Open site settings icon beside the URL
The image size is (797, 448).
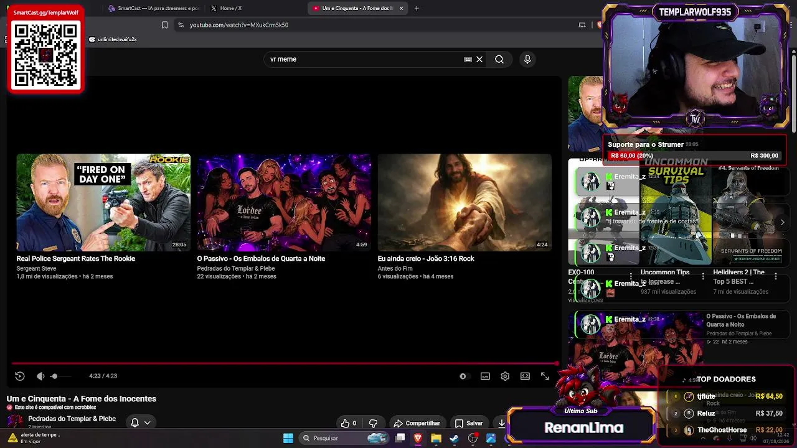(x=181, y=25)
